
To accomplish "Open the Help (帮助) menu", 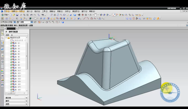I will (92, 11).
